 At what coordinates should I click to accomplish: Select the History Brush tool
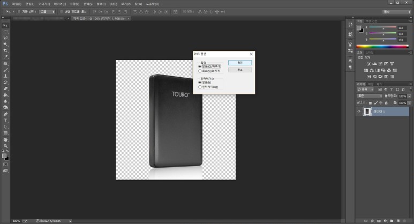pos(5,83)
